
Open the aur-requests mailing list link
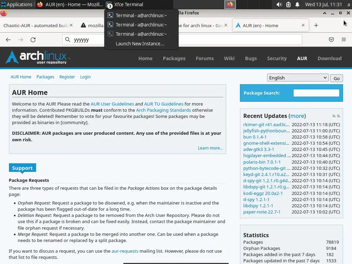point(125,251)
